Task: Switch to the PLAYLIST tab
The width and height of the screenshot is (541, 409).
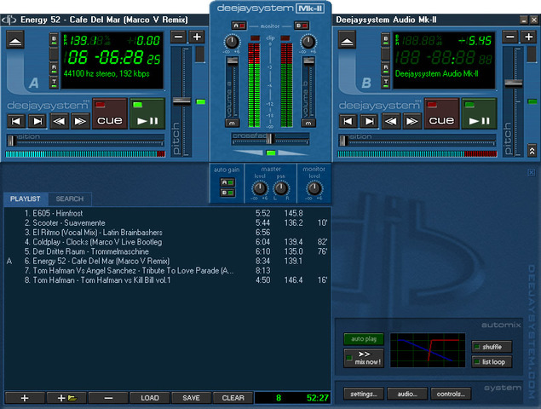Action: [26, 199]
